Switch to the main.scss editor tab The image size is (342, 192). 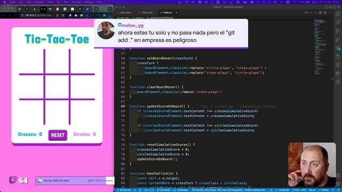(x=146, y=13)
